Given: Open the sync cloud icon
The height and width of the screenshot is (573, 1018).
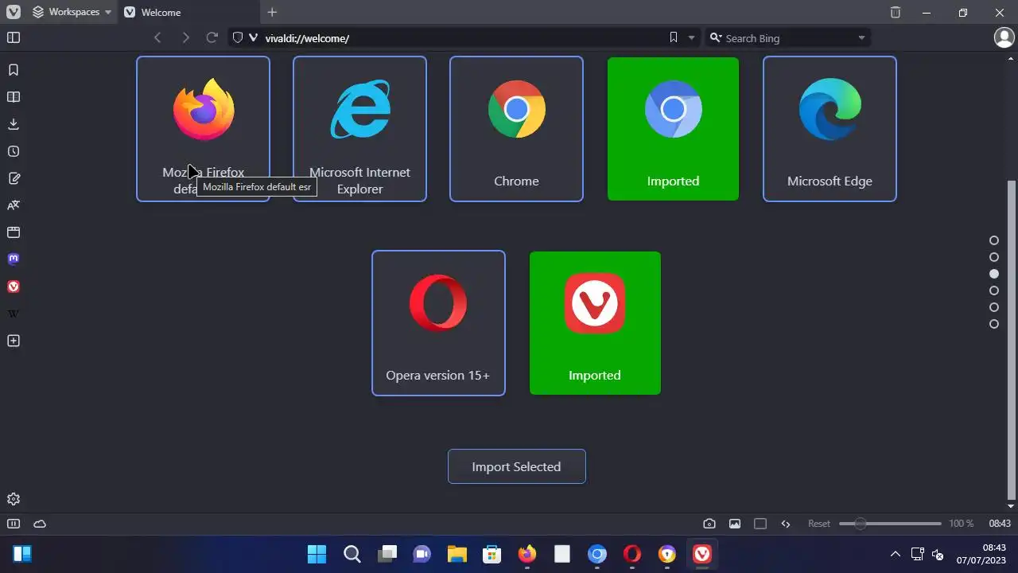Looking at the screenshot, I should (x=40, y=524).
